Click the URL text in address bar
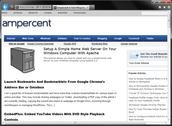This screenshot has width=172, height=126. click(27, 7)
